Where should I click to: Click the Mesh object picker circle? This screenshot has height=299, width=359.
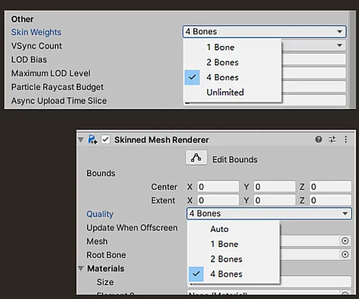345,241
